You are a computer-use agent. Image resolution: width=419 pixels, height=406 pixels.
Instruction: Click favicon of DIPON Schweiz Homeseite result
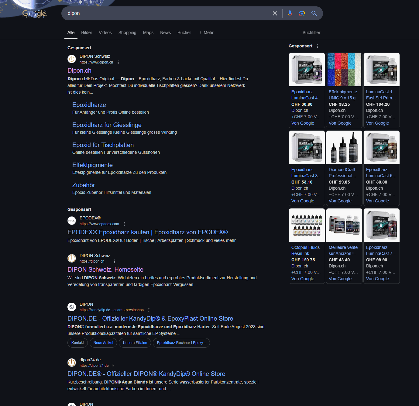[72, 258]
